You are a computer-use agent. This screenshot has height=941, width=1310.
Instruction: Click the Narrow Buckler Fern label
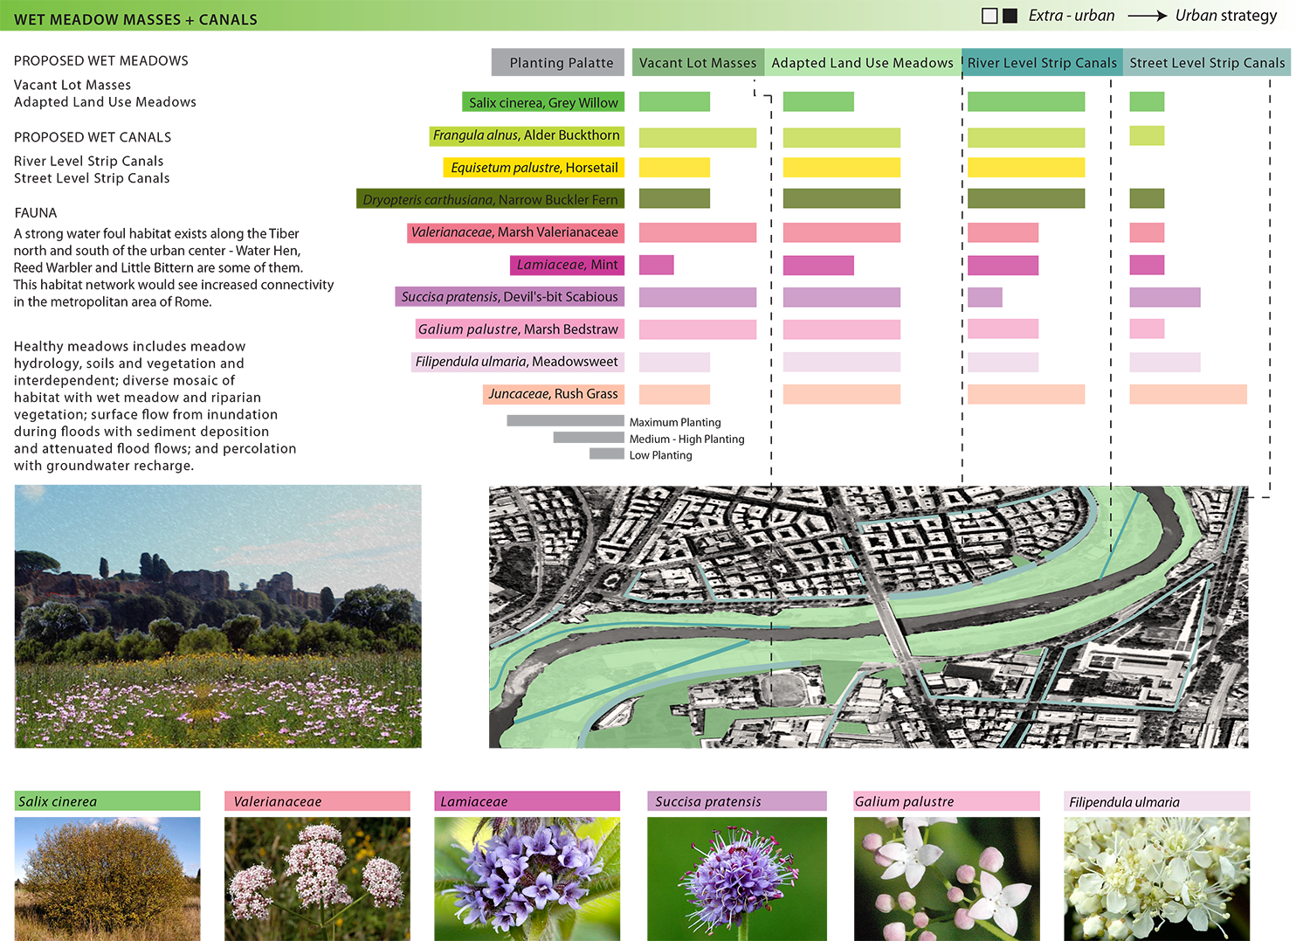click(490, 199)
